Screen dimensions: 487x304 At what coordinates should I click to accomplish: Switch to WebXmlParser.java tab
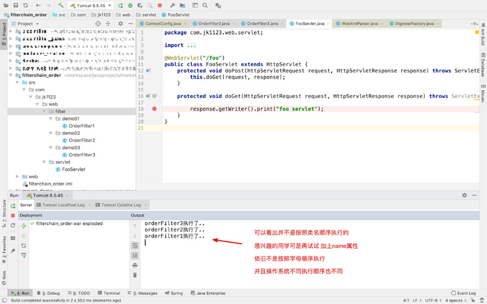[x=360, y=24]
